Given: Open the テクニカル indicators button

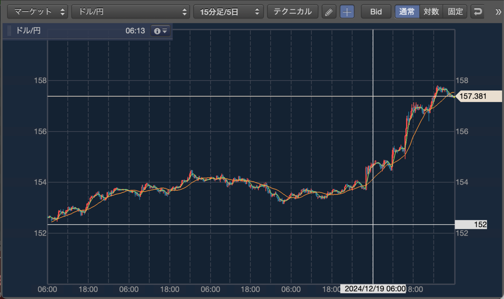Looking at the screenshot, I should click(293, 11).
